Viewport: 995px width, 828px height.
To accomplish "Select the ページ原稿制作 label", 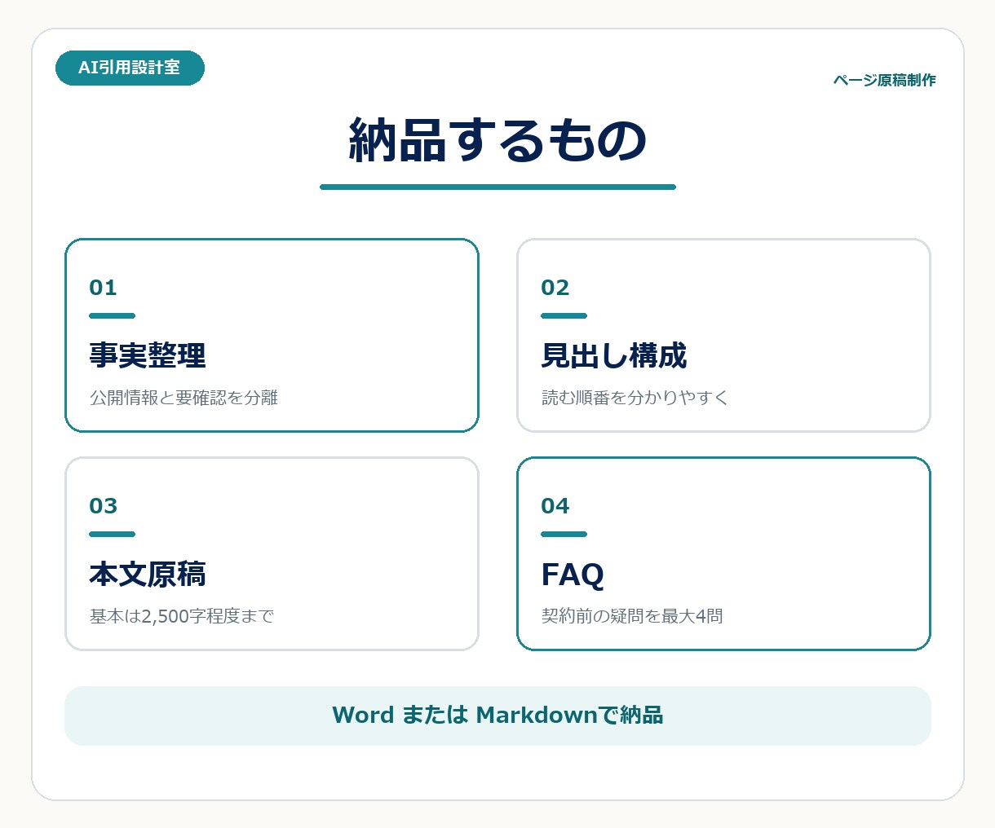I will coord(884,80).
